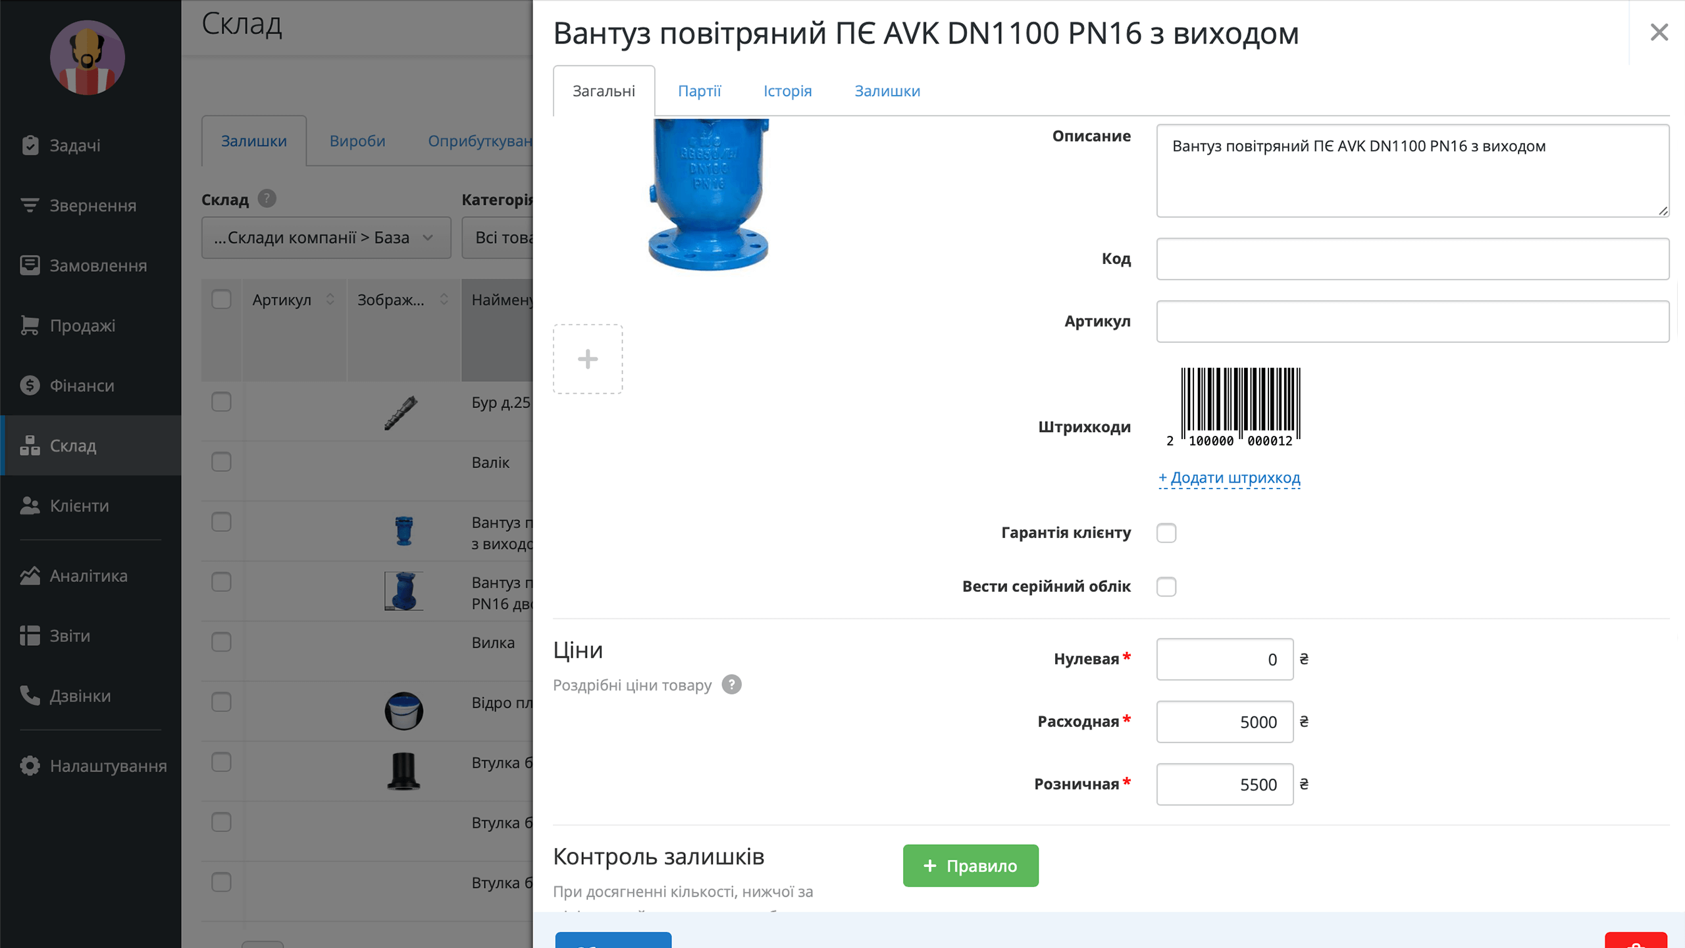Open Задачі from the sidebar
1685x948 pixels.
[x=90, y=145]
